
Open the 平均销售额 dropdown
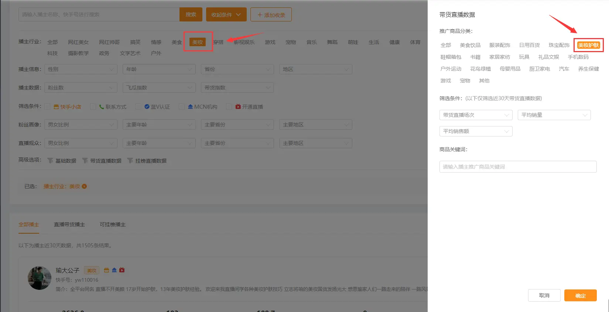(x=476, y=131)
